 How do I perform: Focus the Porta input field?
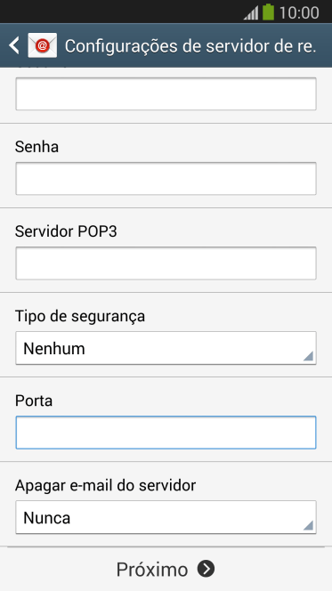[166, 433]
